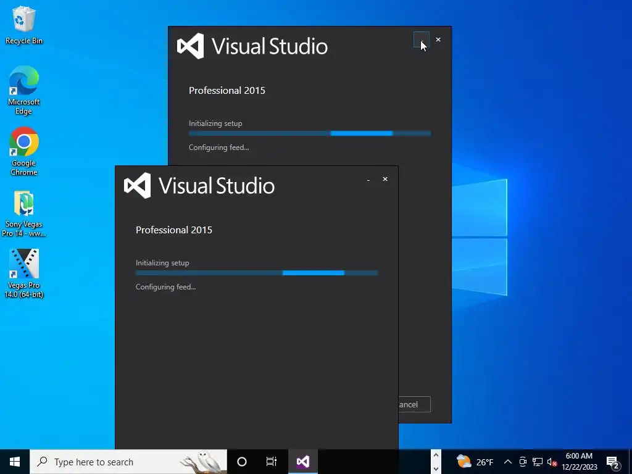Open Task View on the taskbar

coord(272,462)
